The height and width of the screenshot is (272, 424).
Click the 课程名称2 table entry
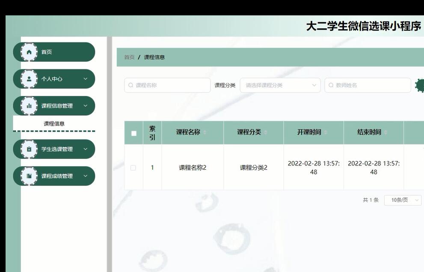coord(193,167)
